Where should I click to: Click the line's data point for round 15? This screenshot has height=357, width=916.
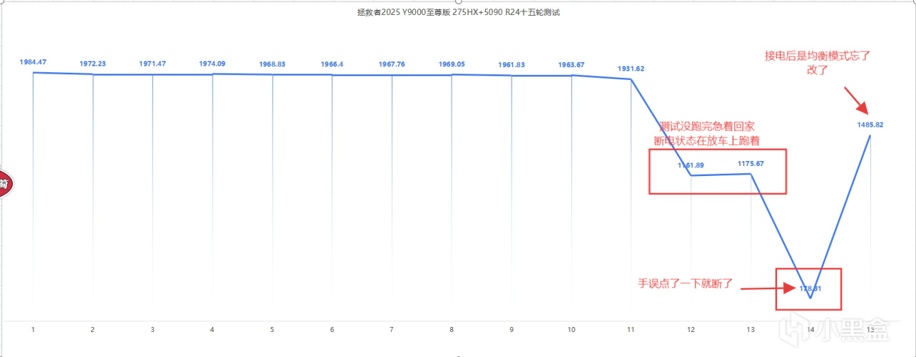(x=870, y=135)
